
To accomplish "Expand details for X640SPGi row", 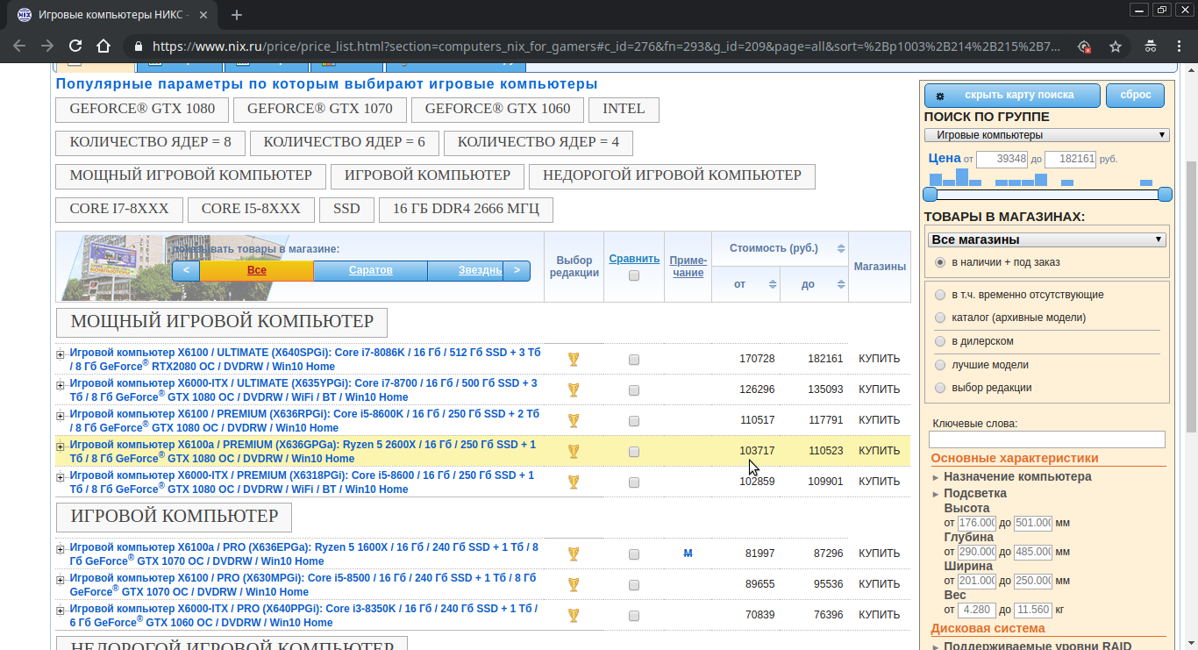I will 61,354.
